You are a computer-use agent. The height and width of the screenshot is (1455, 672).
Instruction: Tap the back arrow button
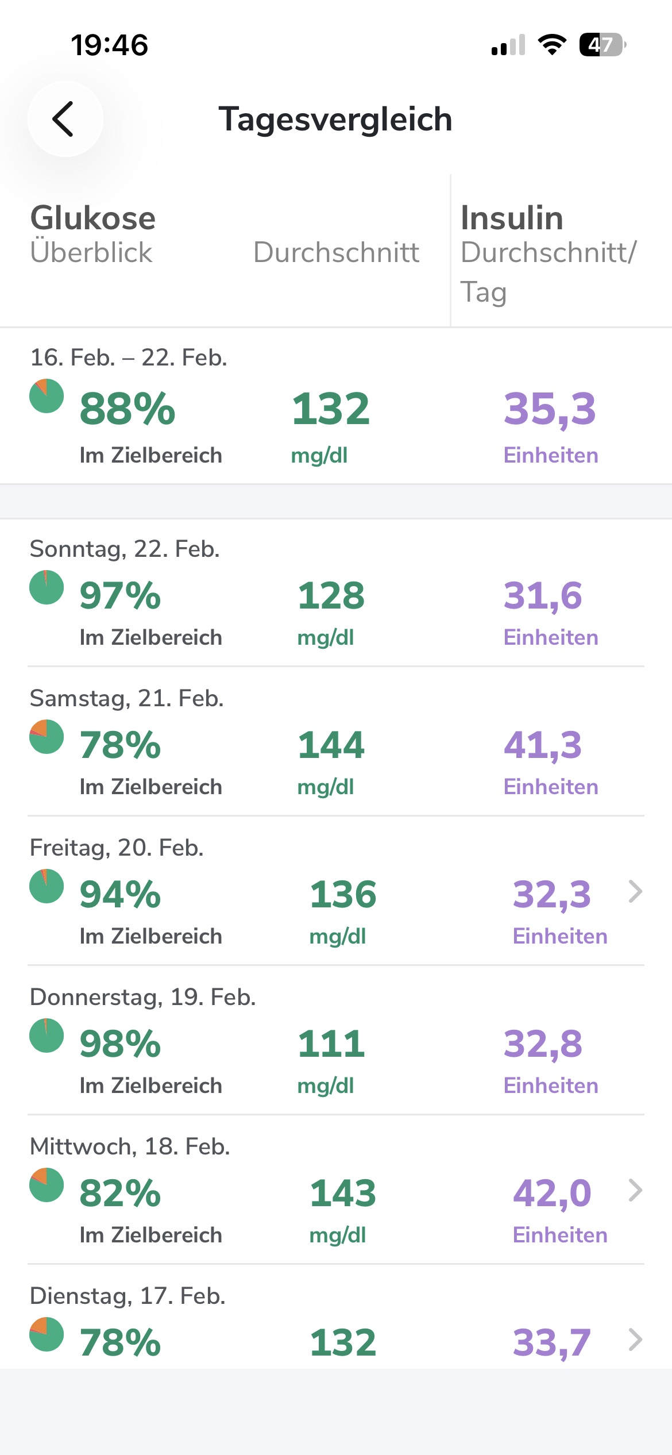[65, 119]
